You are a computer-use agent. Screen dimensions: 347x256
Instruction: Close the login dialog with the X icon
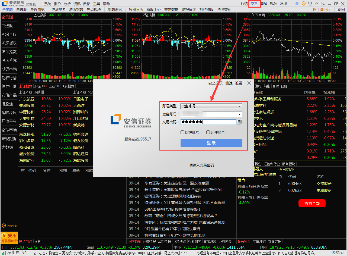click(249, 83)
